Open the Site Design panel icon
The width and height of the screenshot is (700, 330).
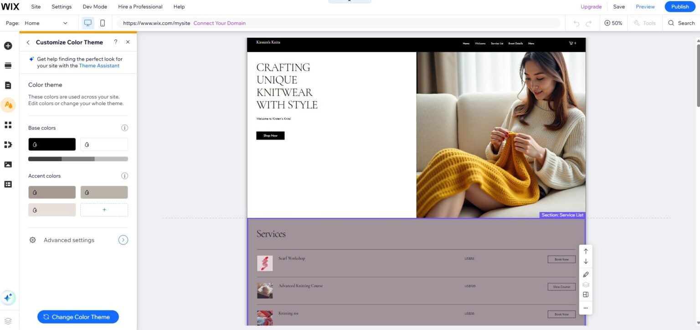[x=7, y=105]
